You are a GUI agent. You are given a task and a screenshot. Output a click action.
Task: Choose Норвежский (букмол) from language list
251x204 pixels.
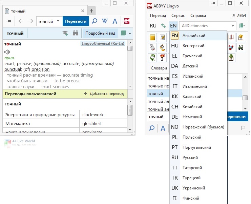[198, 127]
